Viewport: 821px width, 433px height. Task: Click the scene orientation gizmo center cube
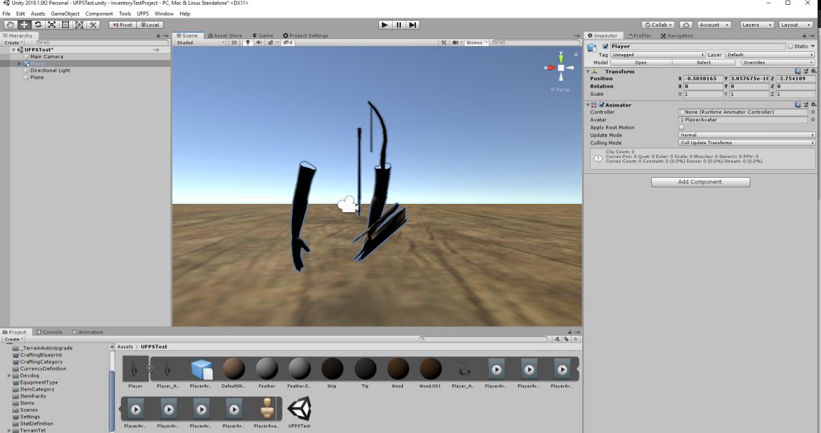561,68
